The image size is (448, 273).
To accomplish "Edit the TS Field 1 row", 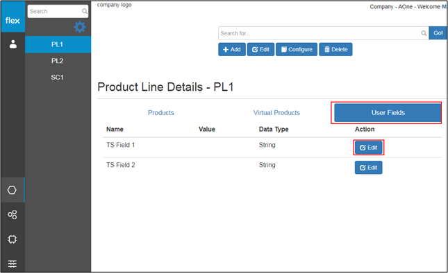I will 368,148.
